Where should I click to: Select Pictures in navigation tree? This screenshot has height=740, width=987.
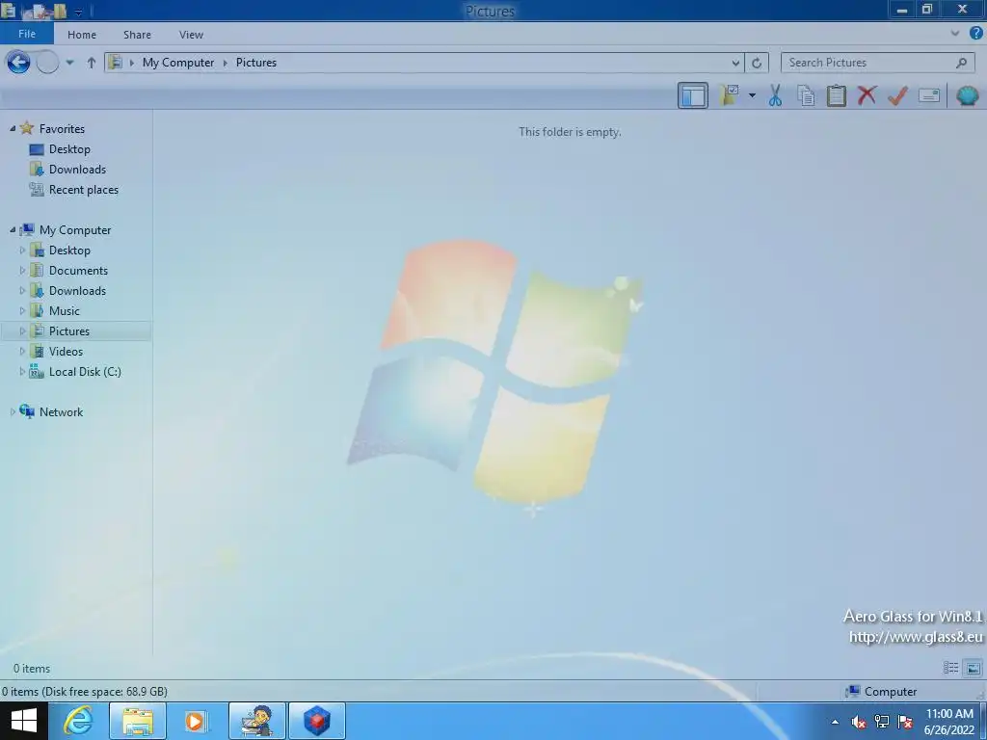point(69,331)
